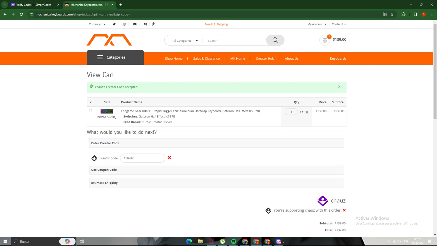Image resolution: width=437 pixels, height=246 pixels.
Task: Open the All Categories search filter dropdown
Action: (184, 41)
